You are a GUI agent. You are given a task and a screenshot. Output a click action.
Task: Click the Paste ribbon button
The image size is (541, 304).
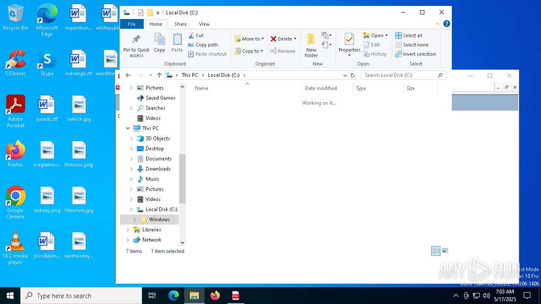(177, 43)
